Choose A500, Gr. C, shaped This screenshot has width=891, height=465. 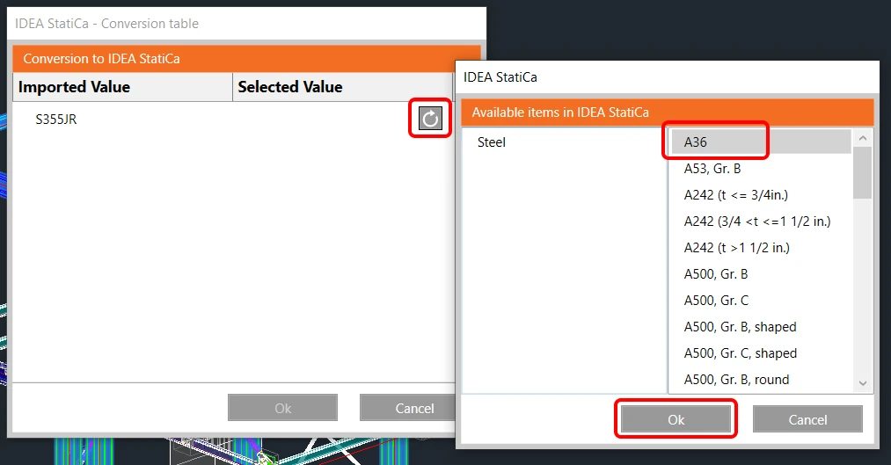(x=761, y=353)
